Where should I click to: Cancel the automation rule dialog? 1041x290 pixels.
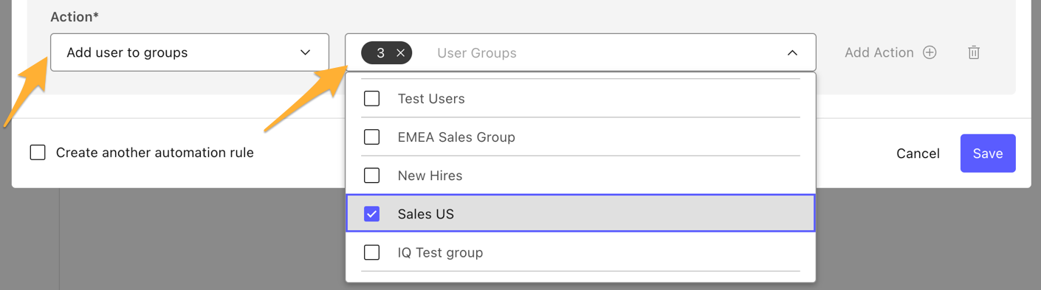[918, 153]
